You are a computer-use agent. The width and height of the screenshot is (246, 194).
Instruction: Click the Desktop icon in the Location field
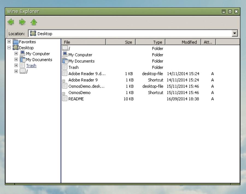(33, 33)
